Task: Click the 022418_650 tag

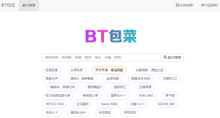Action: pyautogui.click(x=166, y=104)
